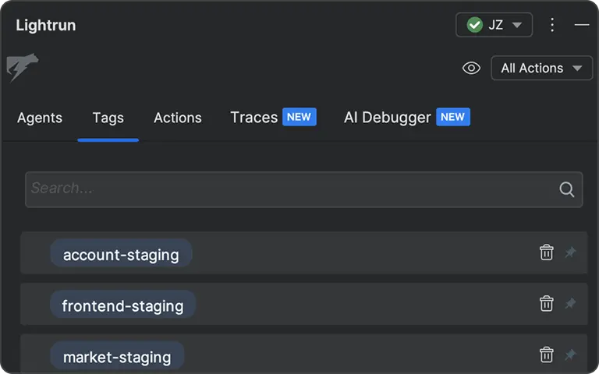Click trash icon for market-staging
Viewport: 599px width, 374px height.
click(x=547, y=355)
